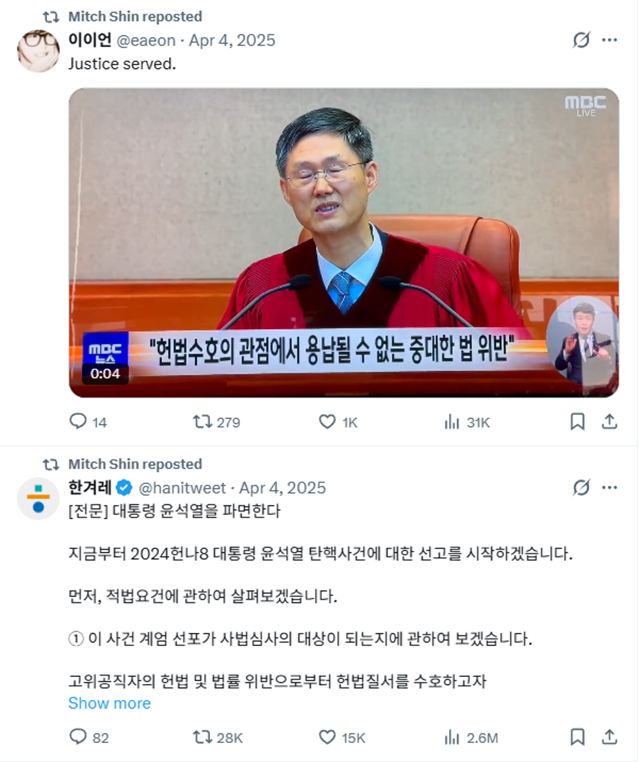Image resolution: width=639 pixels, height=762 pixels.
Task: Share the 'Justice served.' post
Action: pos(609,421)
